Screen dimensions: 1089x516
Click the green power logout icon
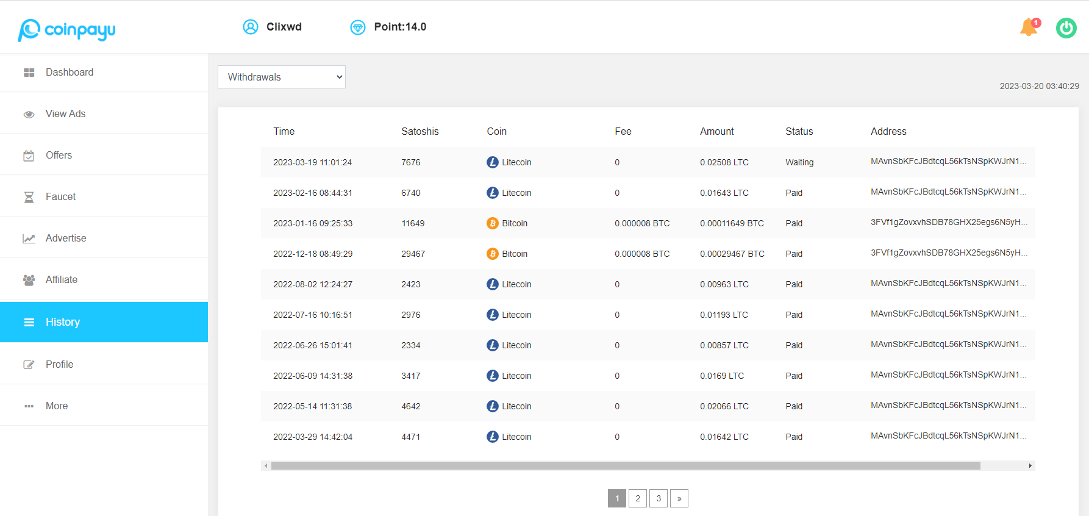coord(1066,28)
